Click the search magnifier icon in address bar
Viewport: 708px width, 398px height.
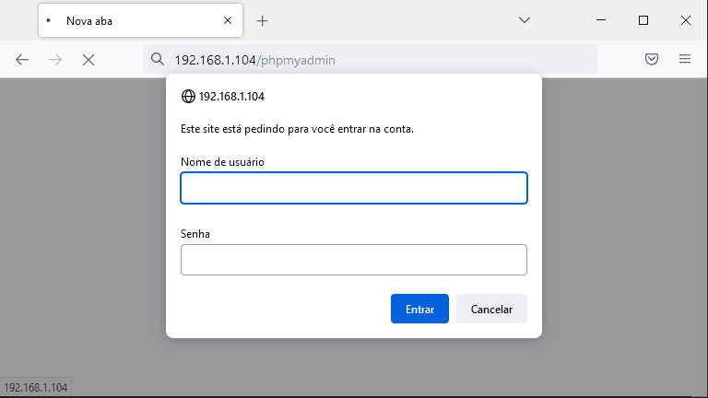click(157, 59)
